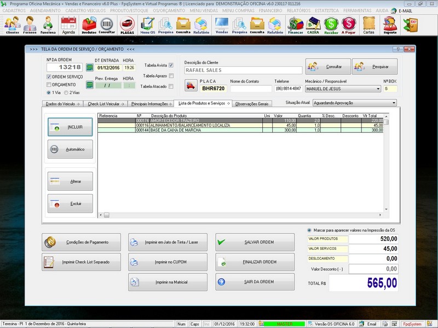
Task: Open the Menu OS icon
Action: coord(147,25)
